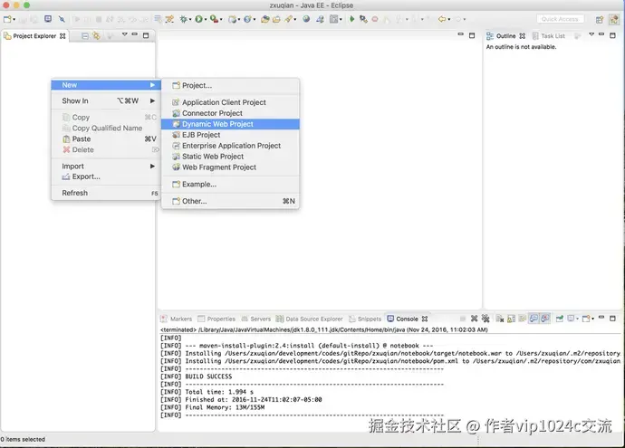625x448 pixels.
Task: Click the Open Console icon
Action: [586, 319]
